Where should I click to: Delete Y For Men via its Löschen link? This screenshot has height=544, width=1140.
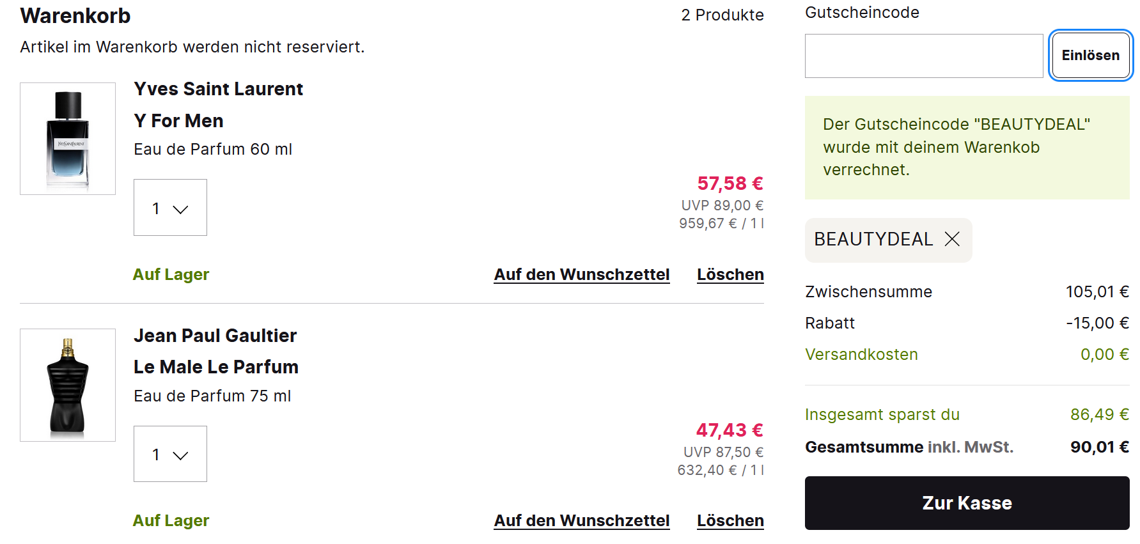(x=730, y=274)
